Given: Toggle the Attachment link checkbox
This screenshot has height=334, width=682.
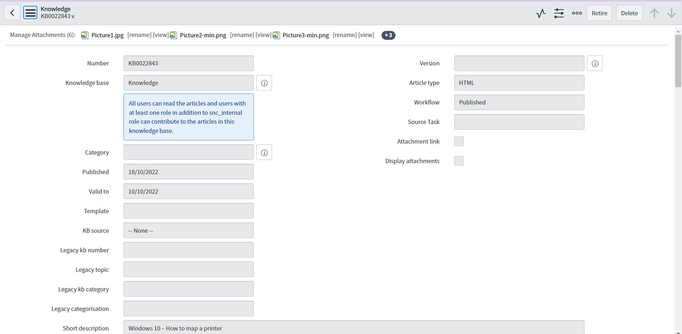Looking at the screenshot, I should [459, 141].
